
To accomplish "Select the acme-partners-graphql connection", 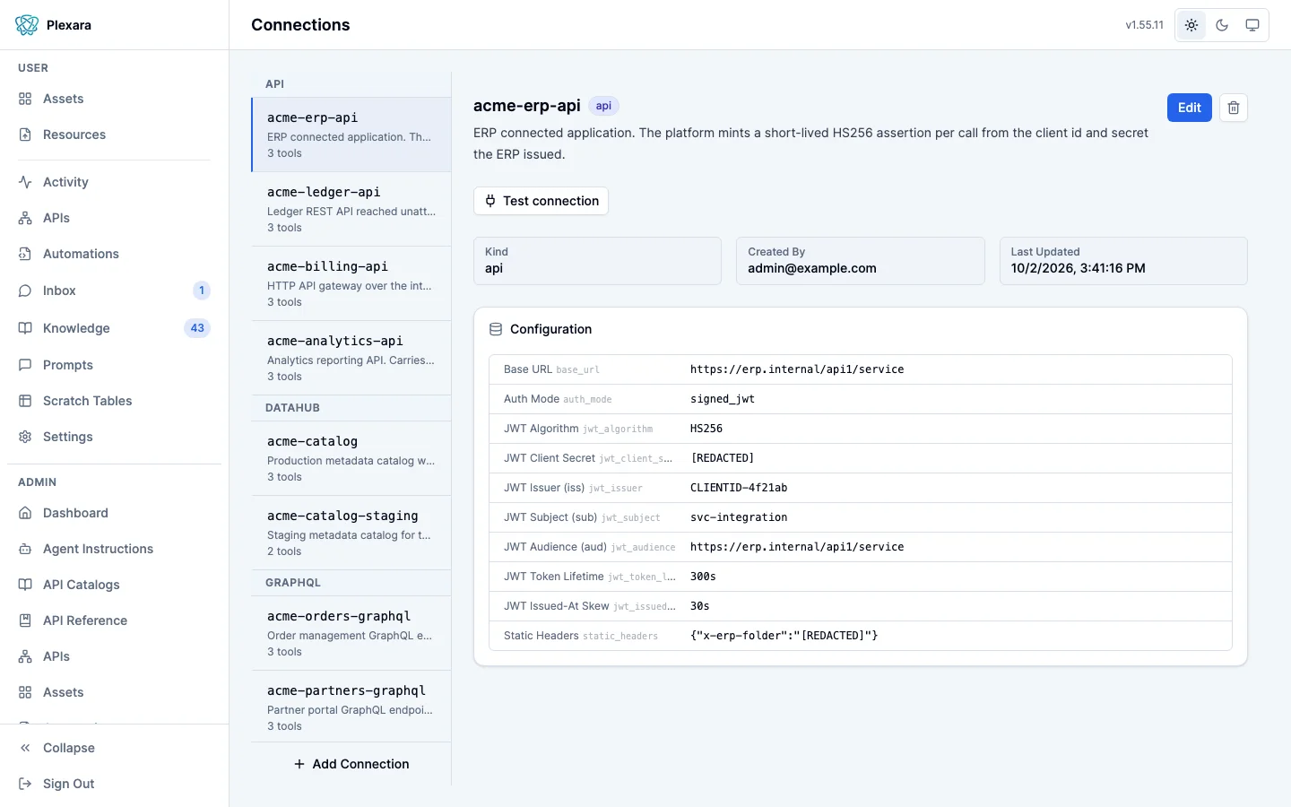I will [351, 707].
